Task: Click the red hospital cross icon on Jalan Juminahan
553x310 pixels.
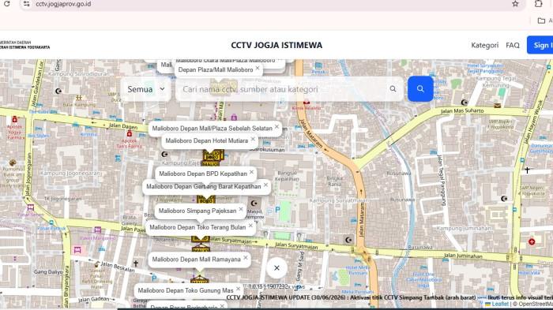Action: [x=532, y=241]
